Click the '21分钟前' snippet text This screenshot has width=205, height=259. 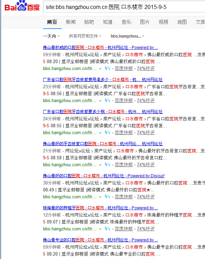coord(52,151)
